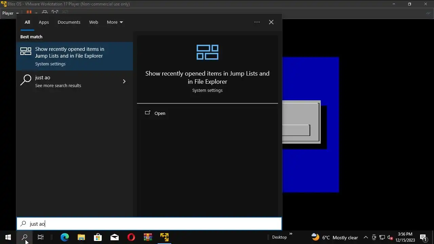The height and width of the screenshot is (244, 434).
Task: Expand the 'just ao' result arrow
Action: click(x=124, y=81)
